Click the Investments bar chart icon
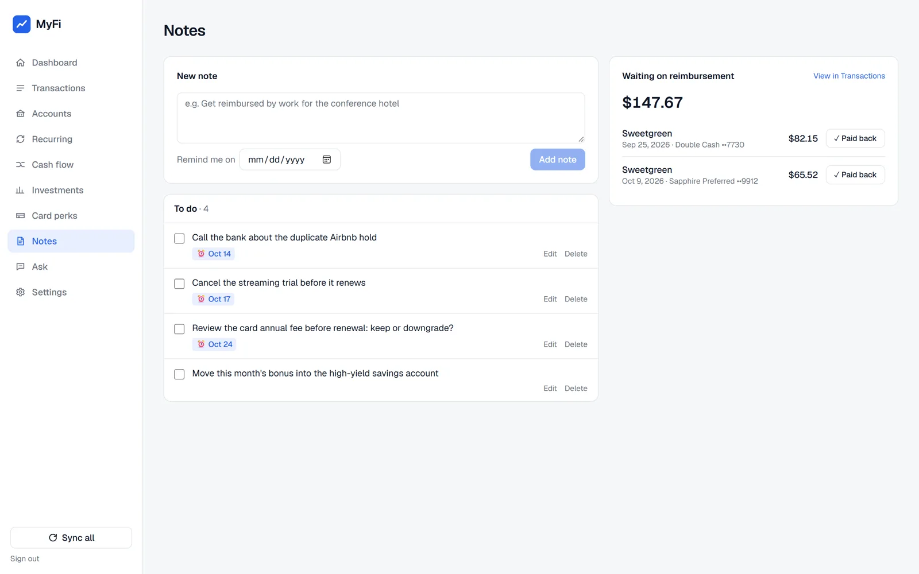This screenshot has width=919, height=574. [21, 190]
